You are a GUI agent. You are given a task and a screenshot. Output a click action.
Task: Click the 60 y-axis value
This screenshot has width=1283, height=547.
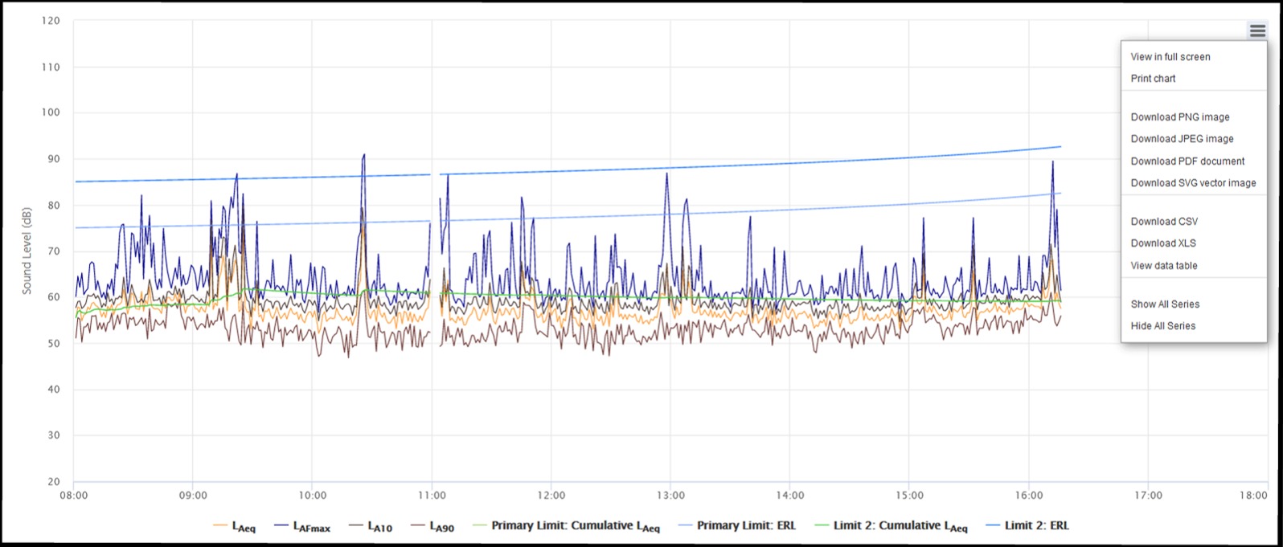click(x=54, y=297)
